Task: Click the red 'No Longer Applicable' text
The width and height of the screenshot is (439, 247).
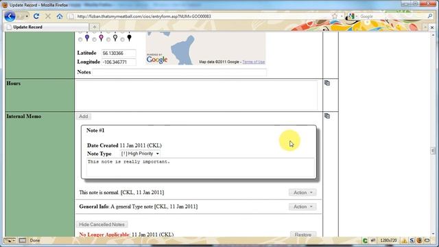Action: point(104,235)
